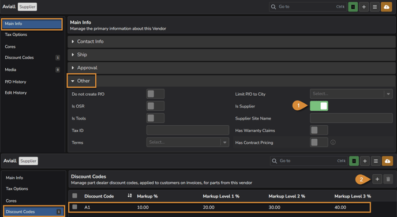Open the Terms dropdown
The image size is (397, 217).
[x=188, y=143]
